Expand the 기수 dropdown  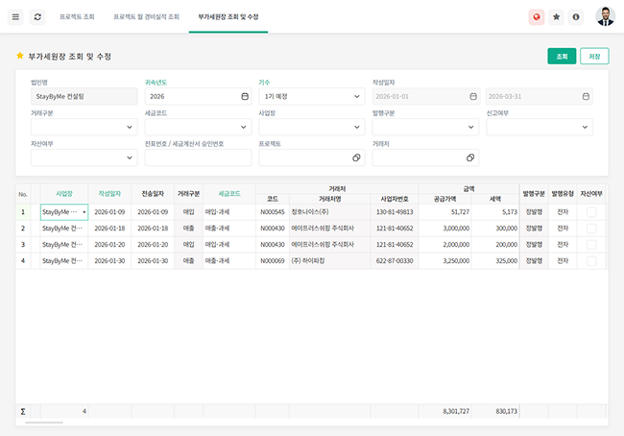point(357,96)
